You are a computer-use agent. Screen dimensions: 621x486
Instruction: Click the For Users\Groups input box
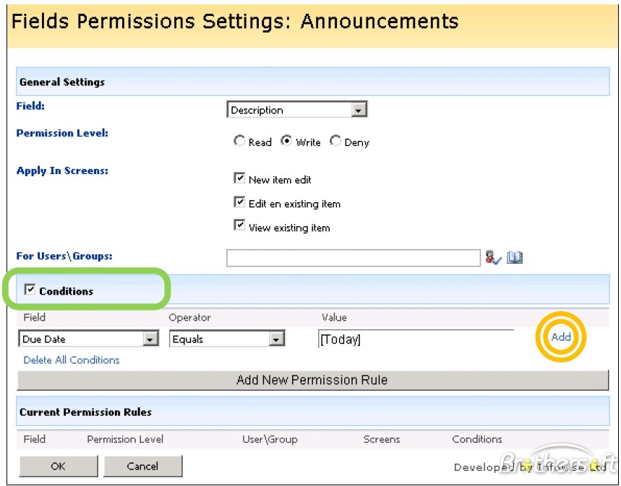(353, 258)
